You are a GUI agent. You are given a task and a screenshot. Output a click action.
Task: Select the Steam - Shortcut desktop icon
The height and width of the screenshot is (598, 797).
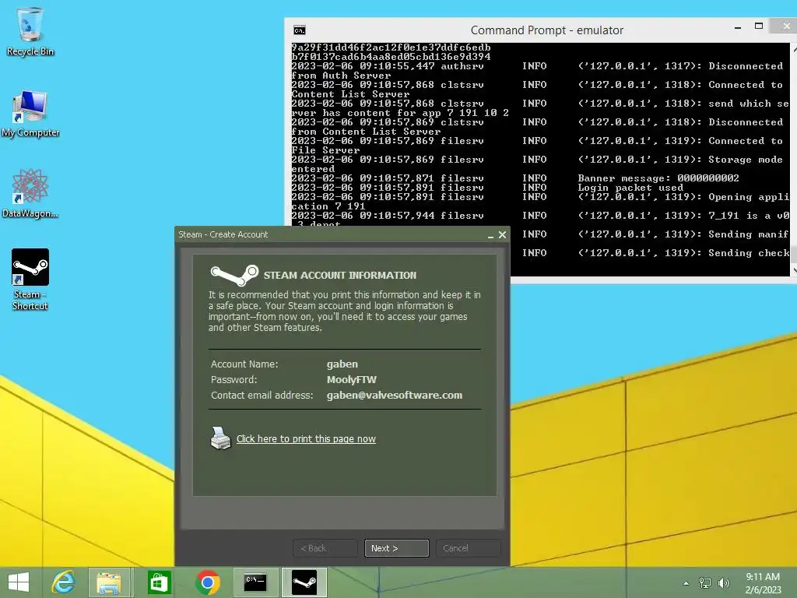[30, 280]
